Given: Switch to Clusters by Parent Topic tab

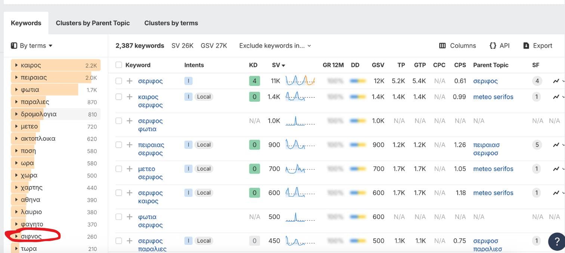Looking at the screenshot, I should pyautogui.click(x=93, y=23).
